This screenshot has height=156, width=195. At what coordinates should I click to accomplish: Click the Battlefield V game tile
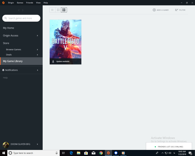(x=66, y=39)
